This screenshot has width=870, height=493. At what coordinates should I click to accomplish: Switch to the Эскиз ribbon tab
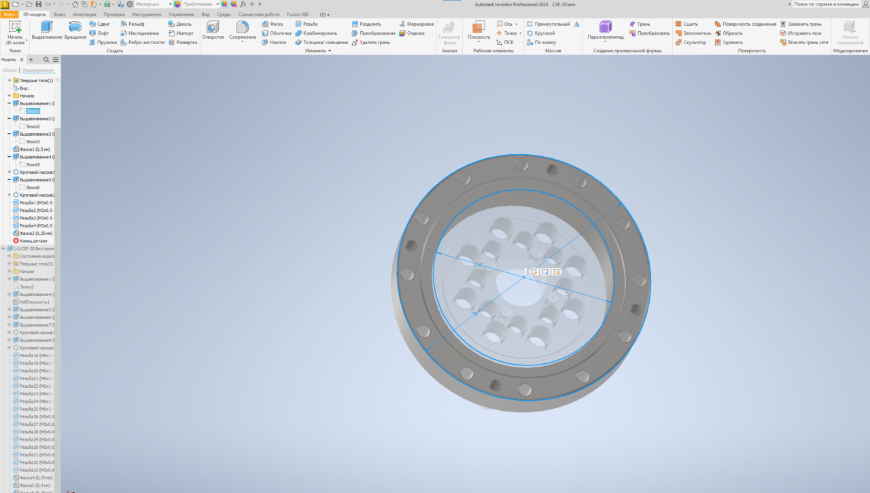pos(60,14)
